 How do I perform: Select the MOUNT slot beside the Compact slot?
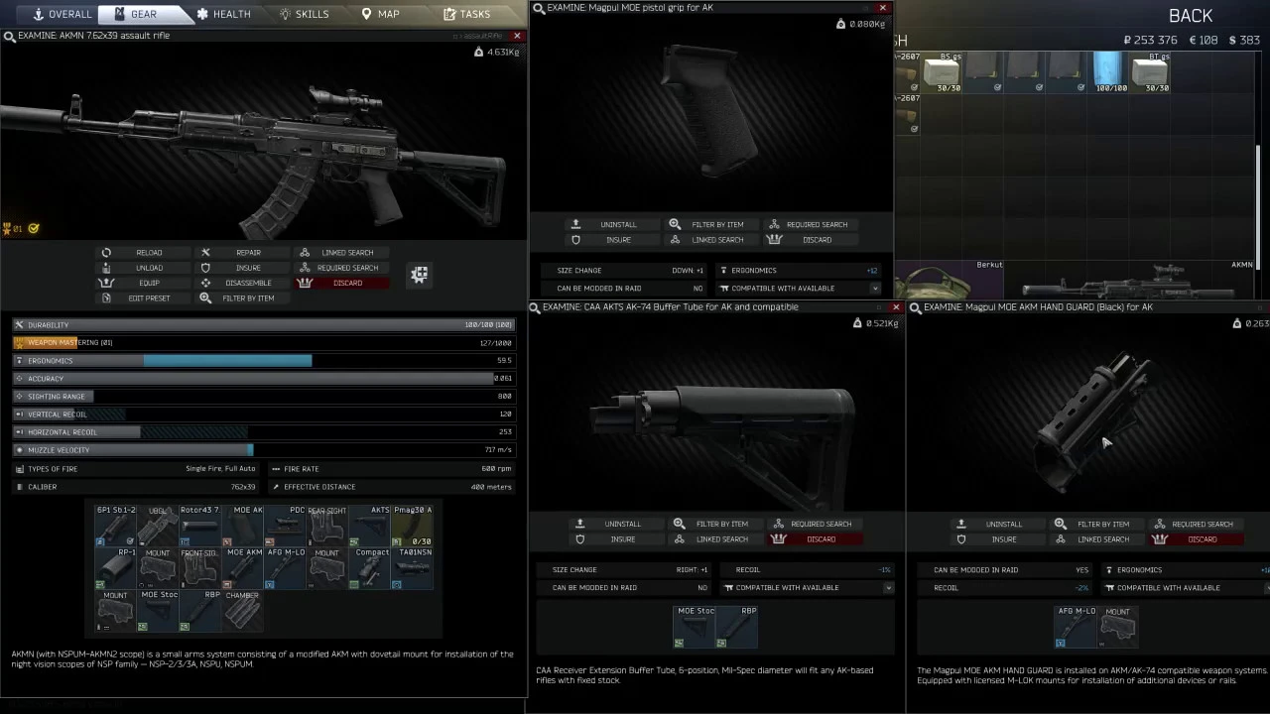pos(326,568)
